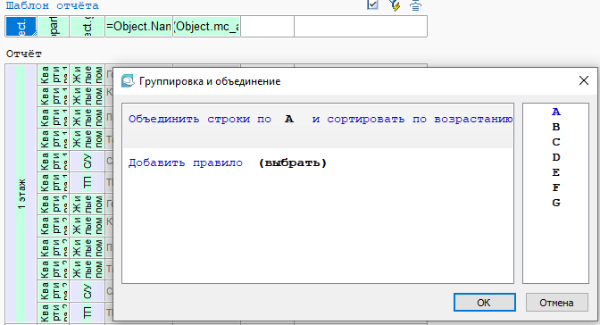The image size is (600, 325).
Task: Select column E in the dialog's column list
Action: coord(556,172)
